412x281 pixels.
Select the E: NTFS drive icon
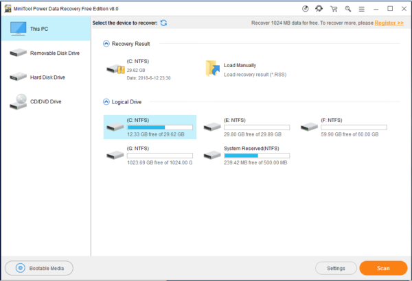tap(212, 127)
